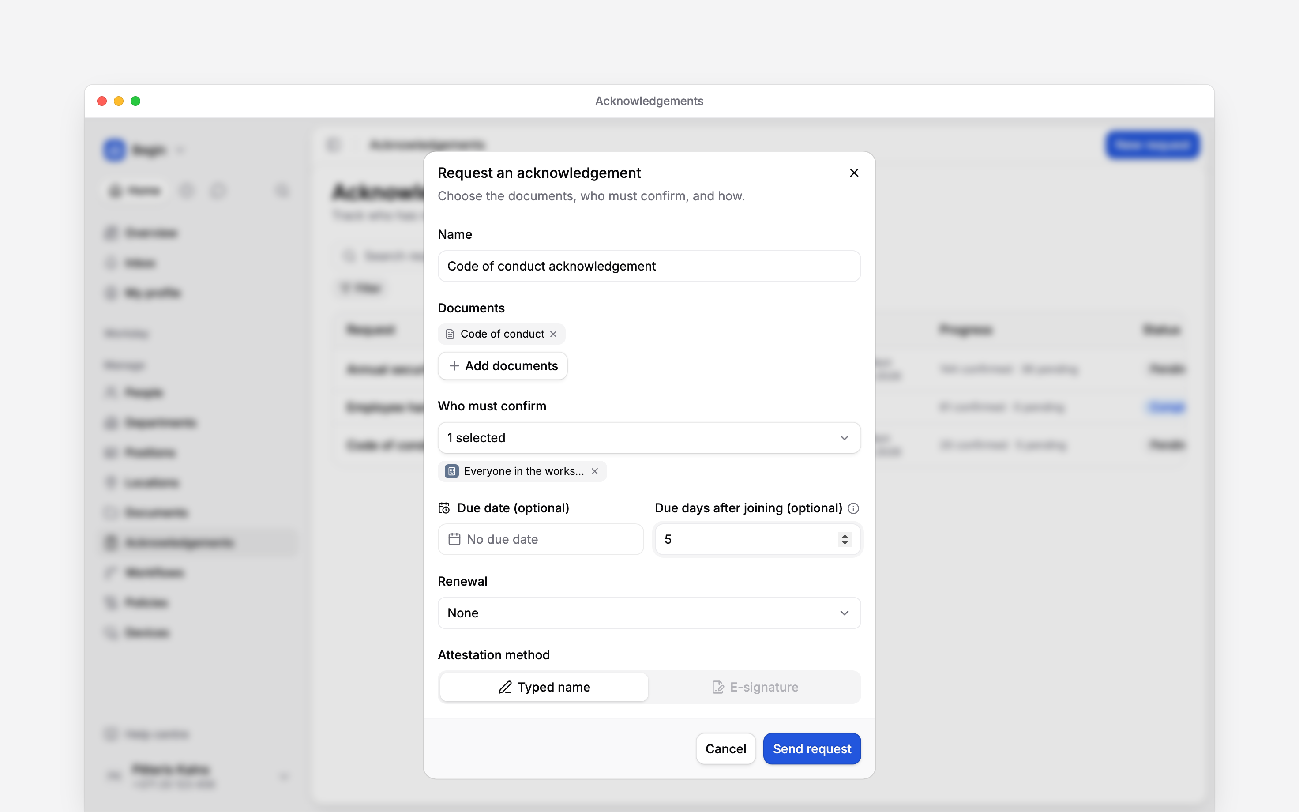Click the macOS yellow minimize window button
The width and height of the screenshot is (1299, 812).
click(119, 101)
